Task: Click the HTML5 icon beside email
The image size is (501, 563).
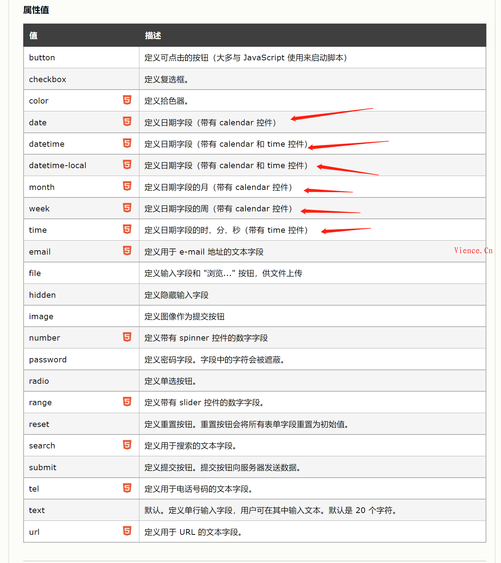Action: [127, 251]
